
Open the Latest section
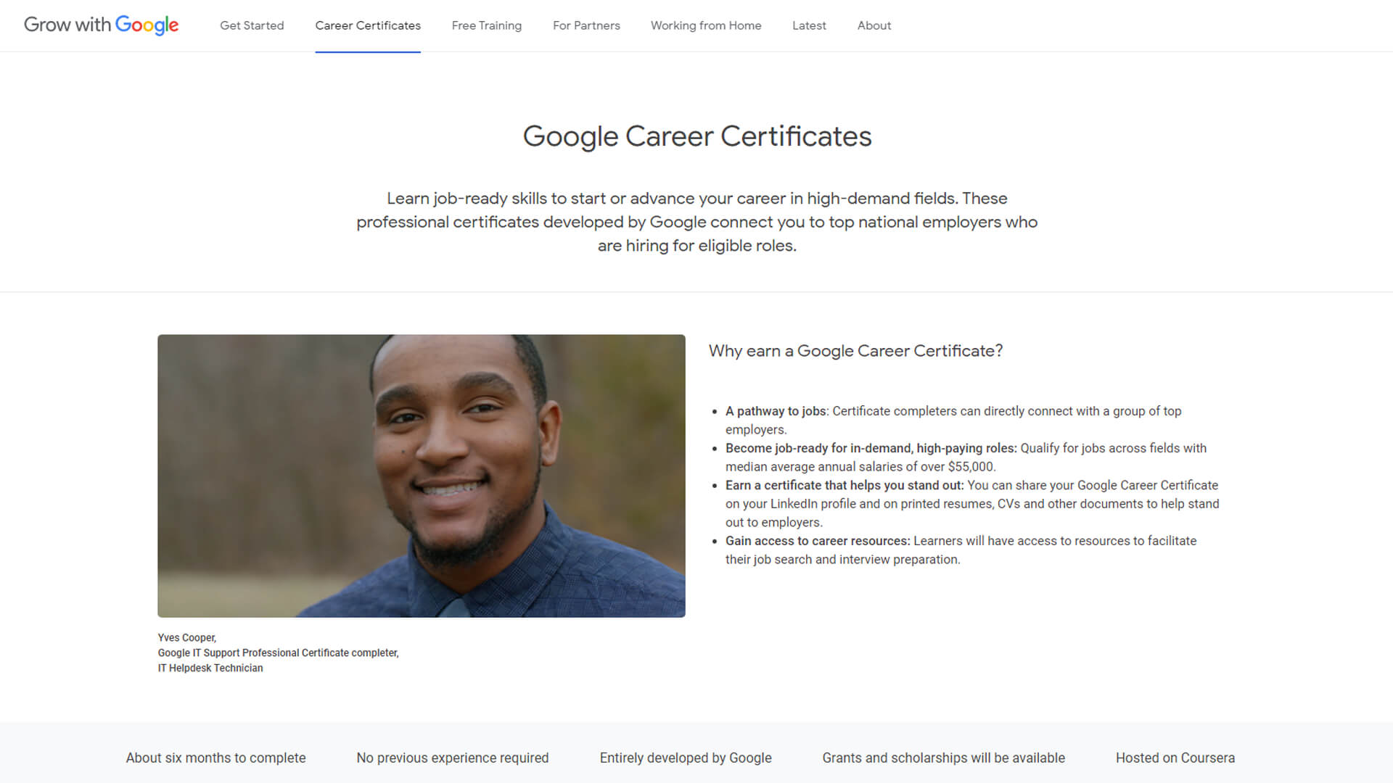coord(809,25)
